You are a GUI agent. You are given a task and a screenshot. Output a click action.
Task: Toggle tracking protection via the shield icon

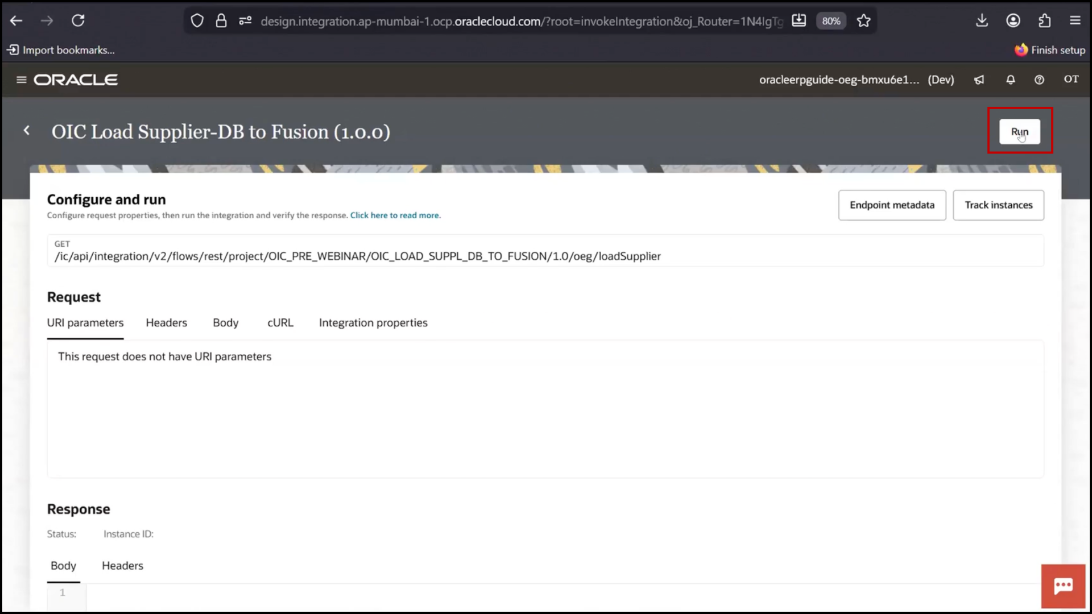(197, 20)
